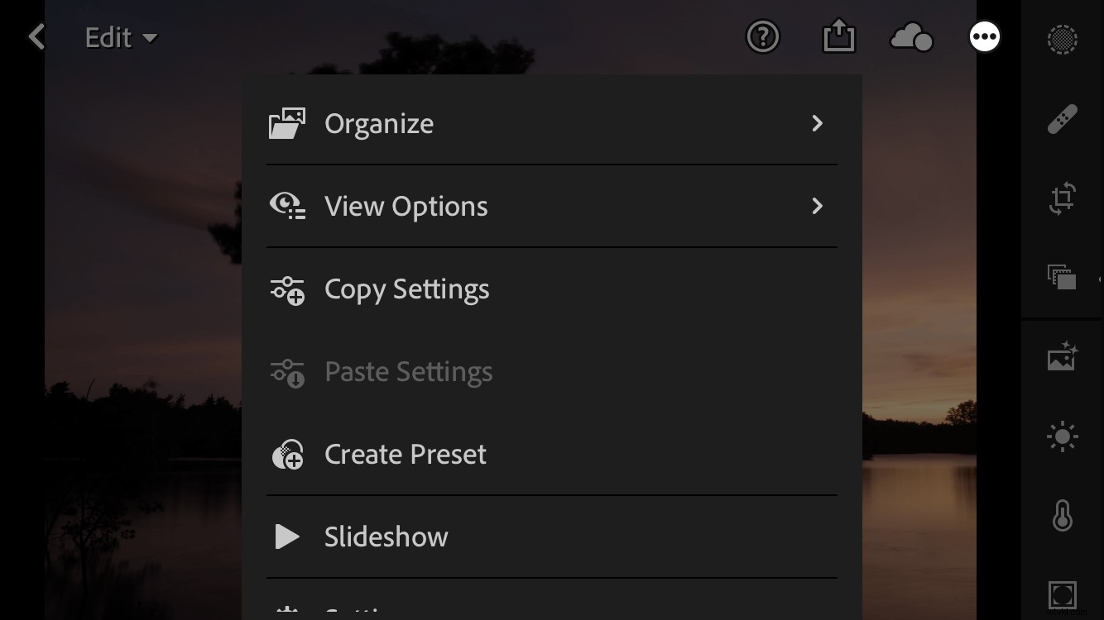Screen dimensions: 1104x620
Task: Tap the Share export icon
Action: (838, 36)
